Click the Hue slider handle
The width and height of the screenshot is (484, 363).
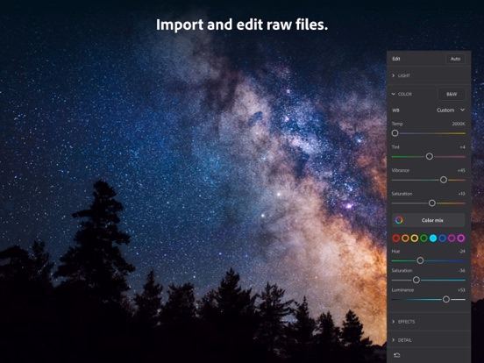(x=420, y=260)
